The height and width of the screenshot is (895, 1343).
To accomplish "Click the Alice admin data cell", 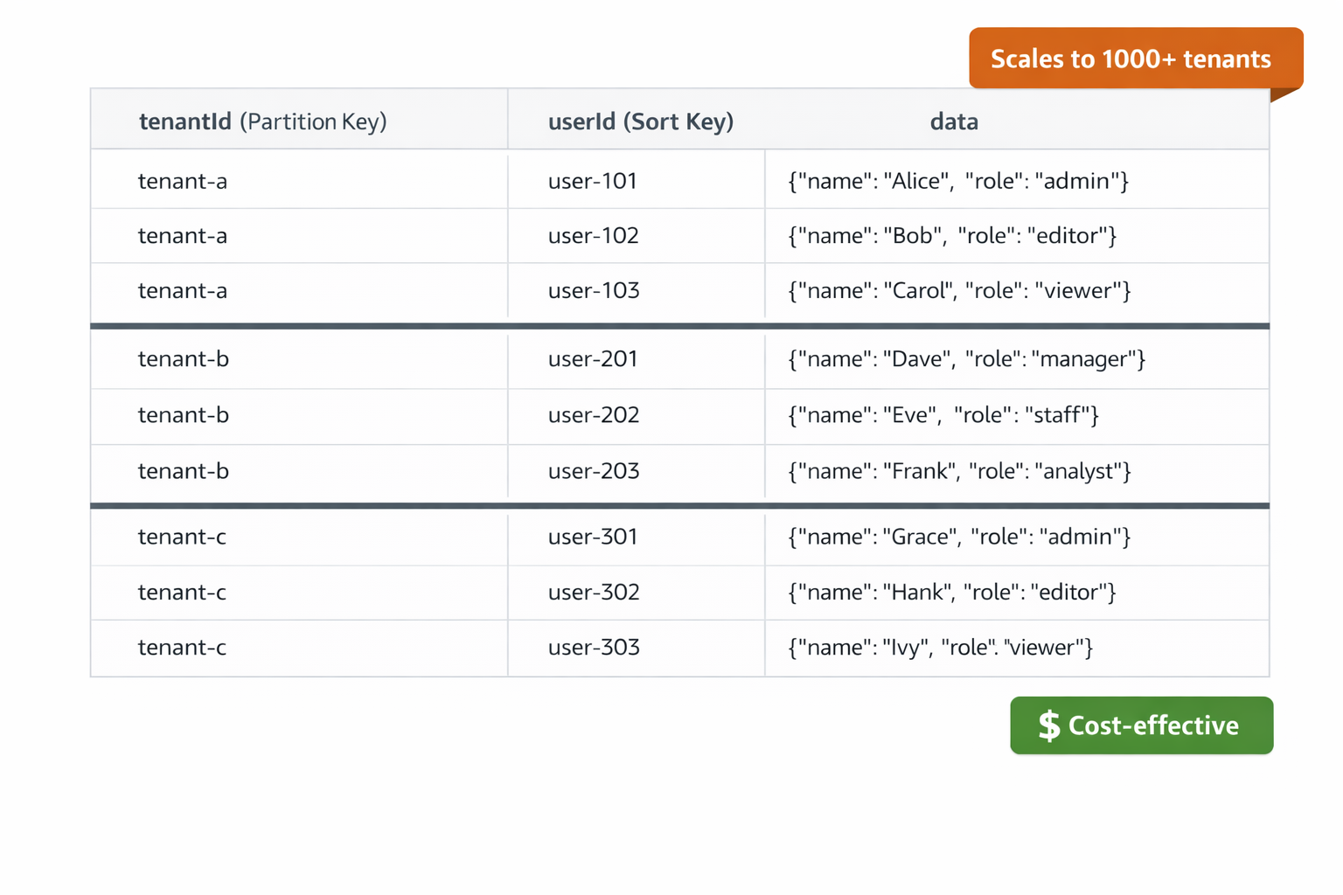I will 958,181.
